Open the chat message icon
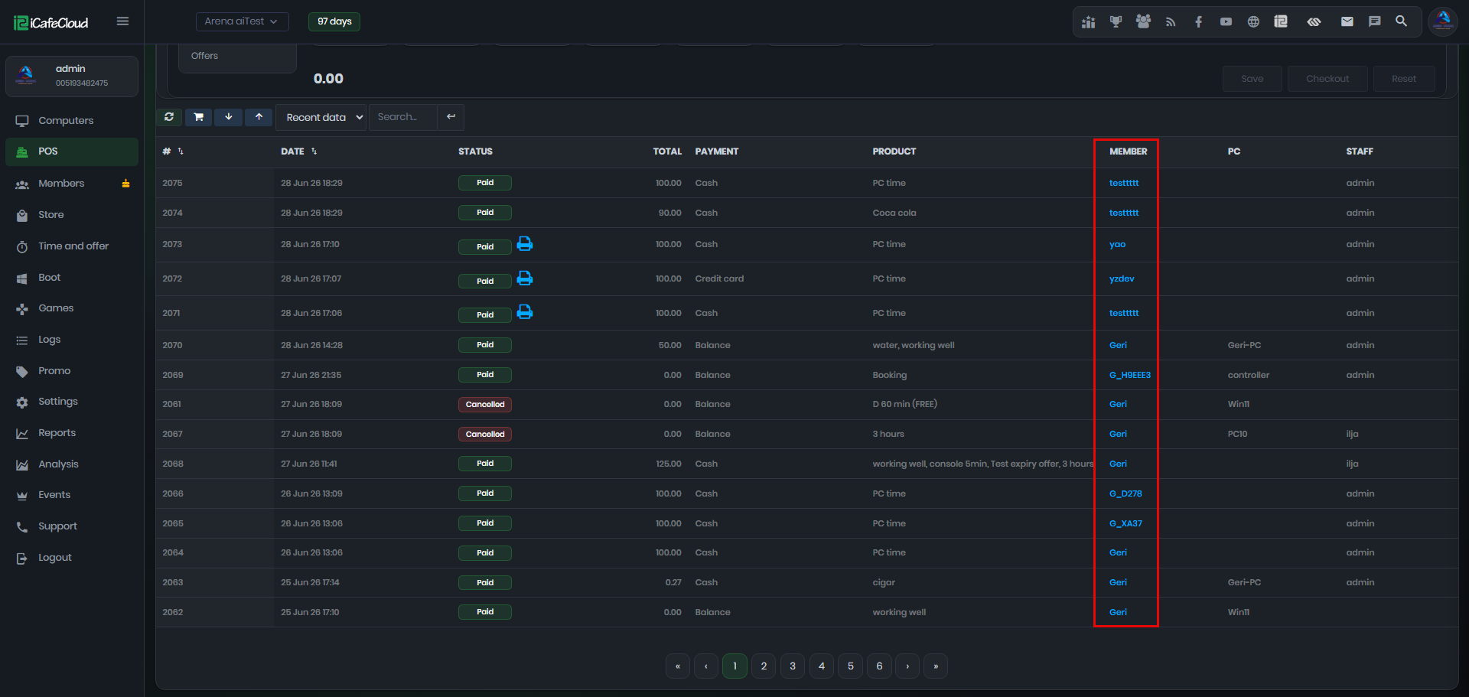Image resolution: width=1469 pixels, height=697 pixels. tap(1374, 22)
